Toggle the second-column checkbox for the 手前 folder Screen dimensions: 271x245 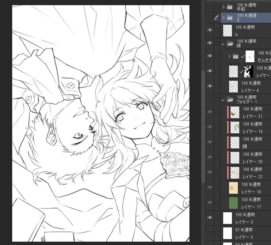pyautogui.click(x=217, y=7)
